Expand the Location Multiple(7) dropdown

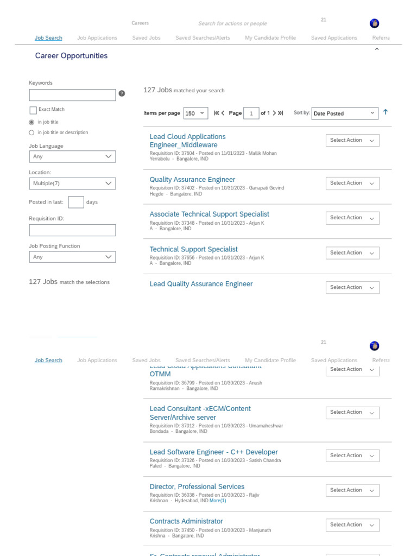pos(72,184)
